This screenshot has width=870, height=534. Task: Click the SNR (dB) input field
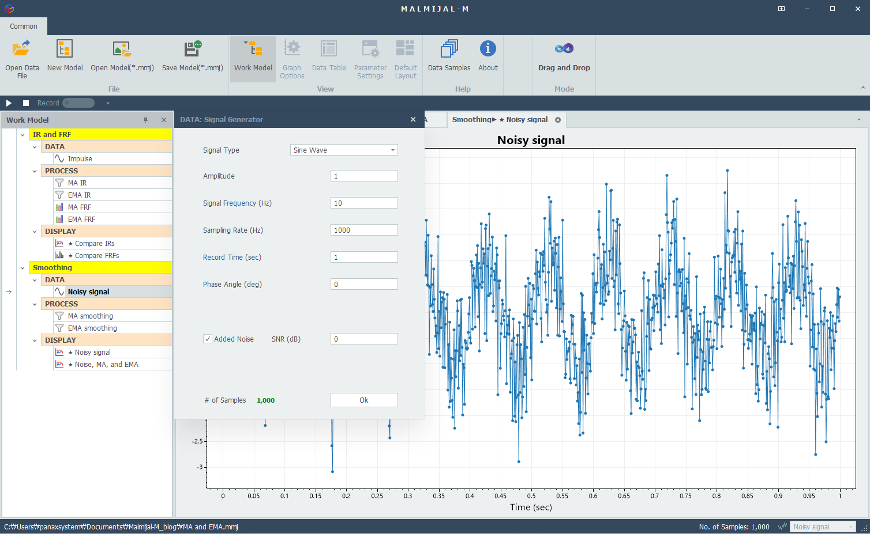pyautogui.click(x=364, y=339)
